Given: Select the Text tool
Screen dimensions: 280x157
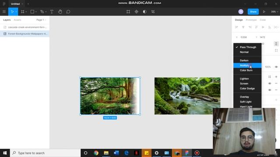Looking at the screenshot, I should click(x=52, y=12).
